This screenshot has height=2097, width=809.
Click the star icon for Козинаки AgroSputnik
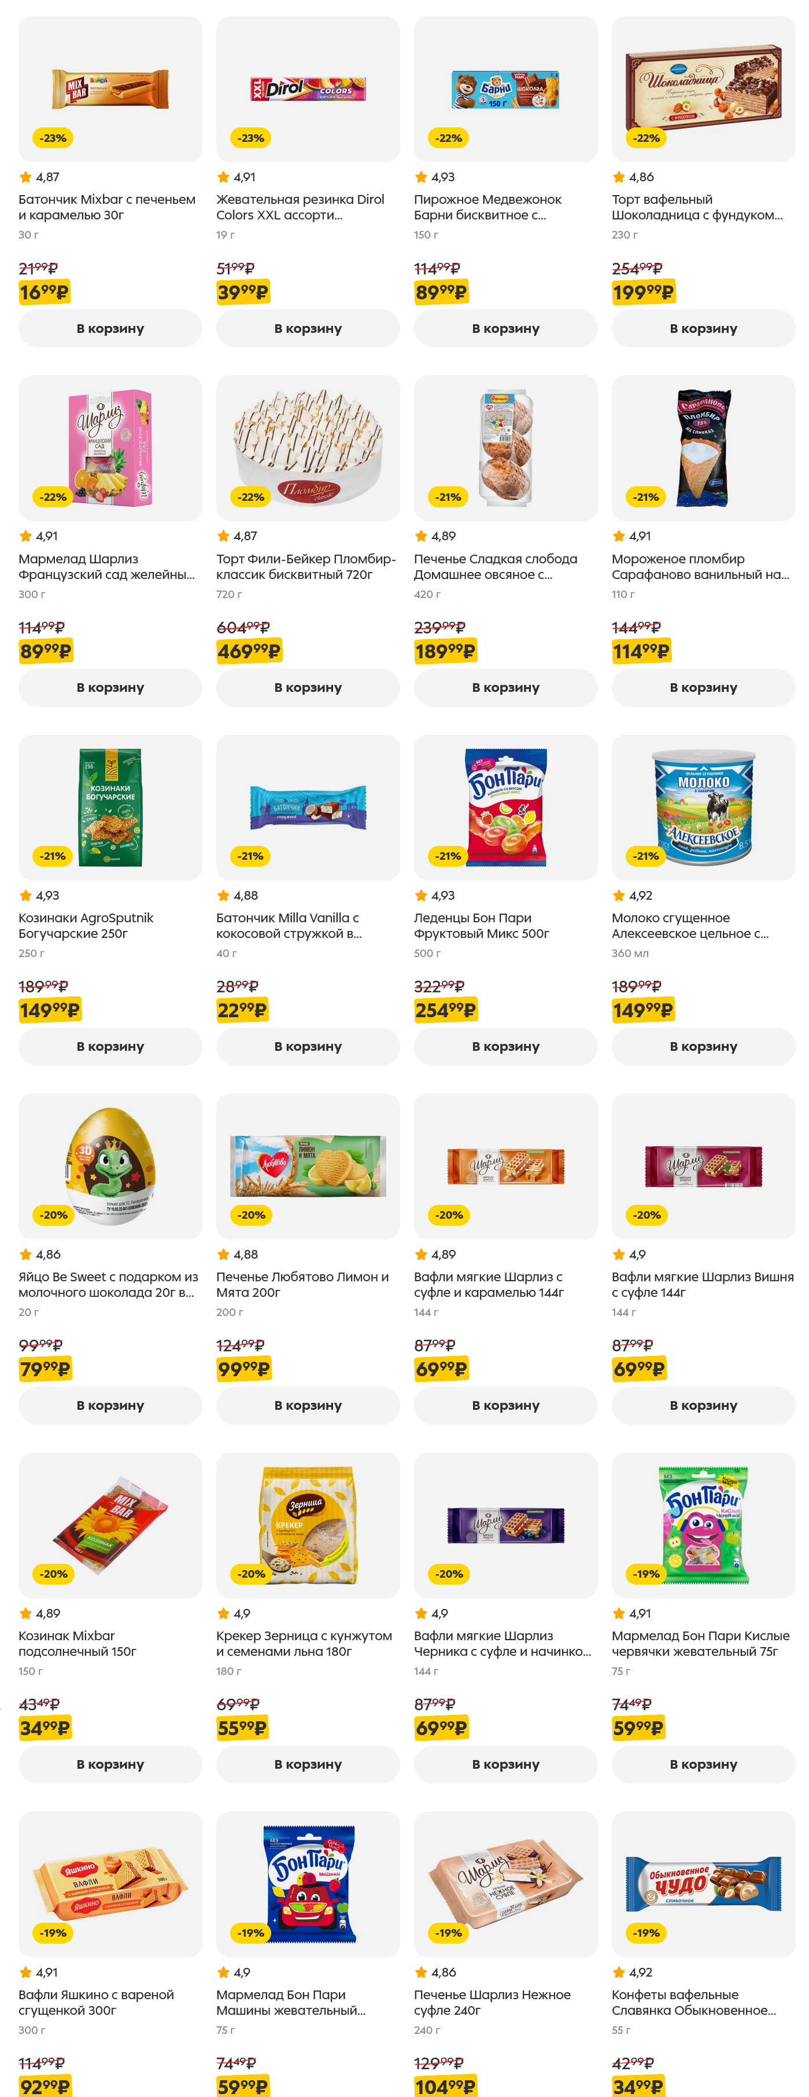(x=25, y=896)
